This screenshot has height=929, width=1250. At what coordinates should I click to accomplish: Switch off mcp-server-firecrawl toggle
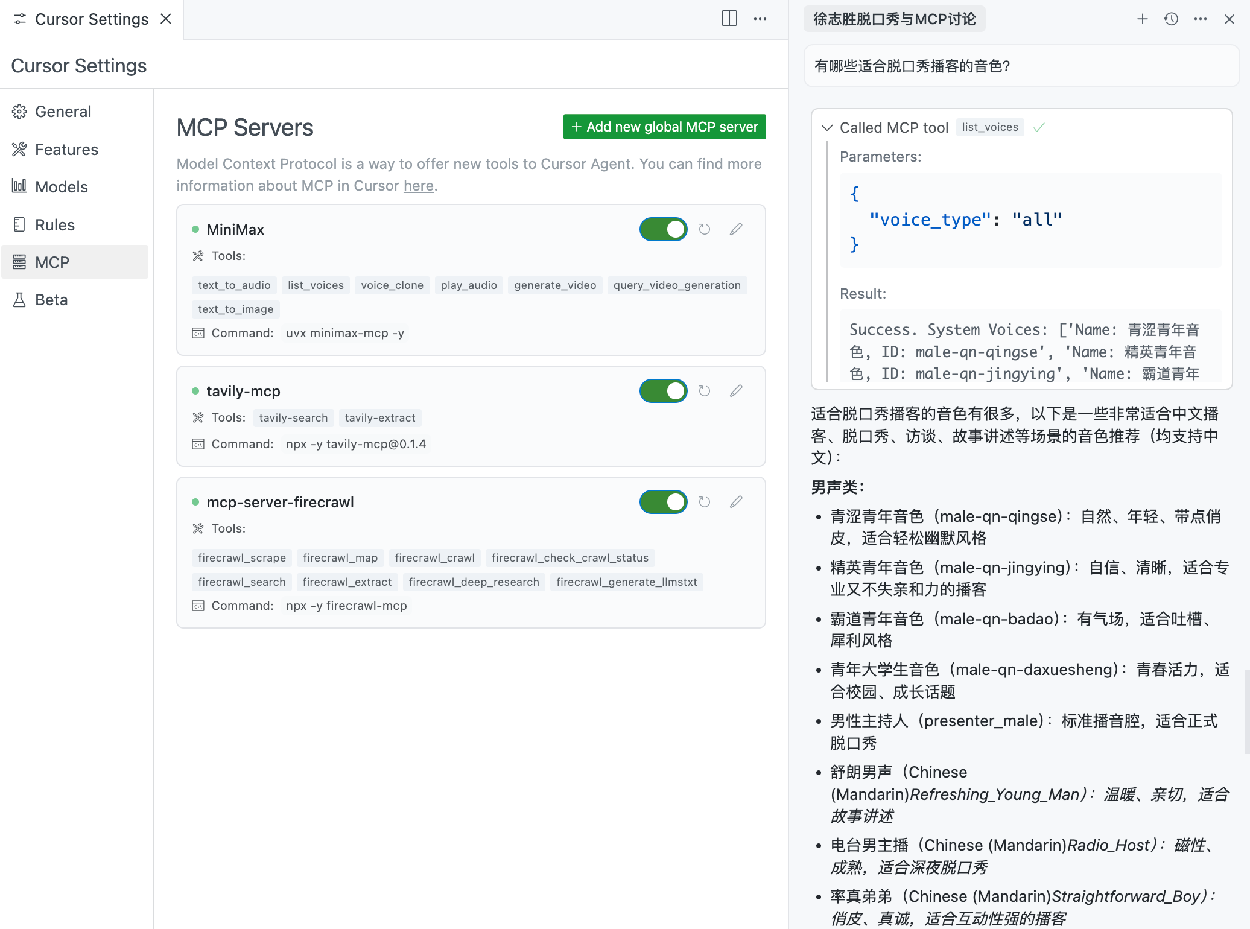[x=663, y=502]
